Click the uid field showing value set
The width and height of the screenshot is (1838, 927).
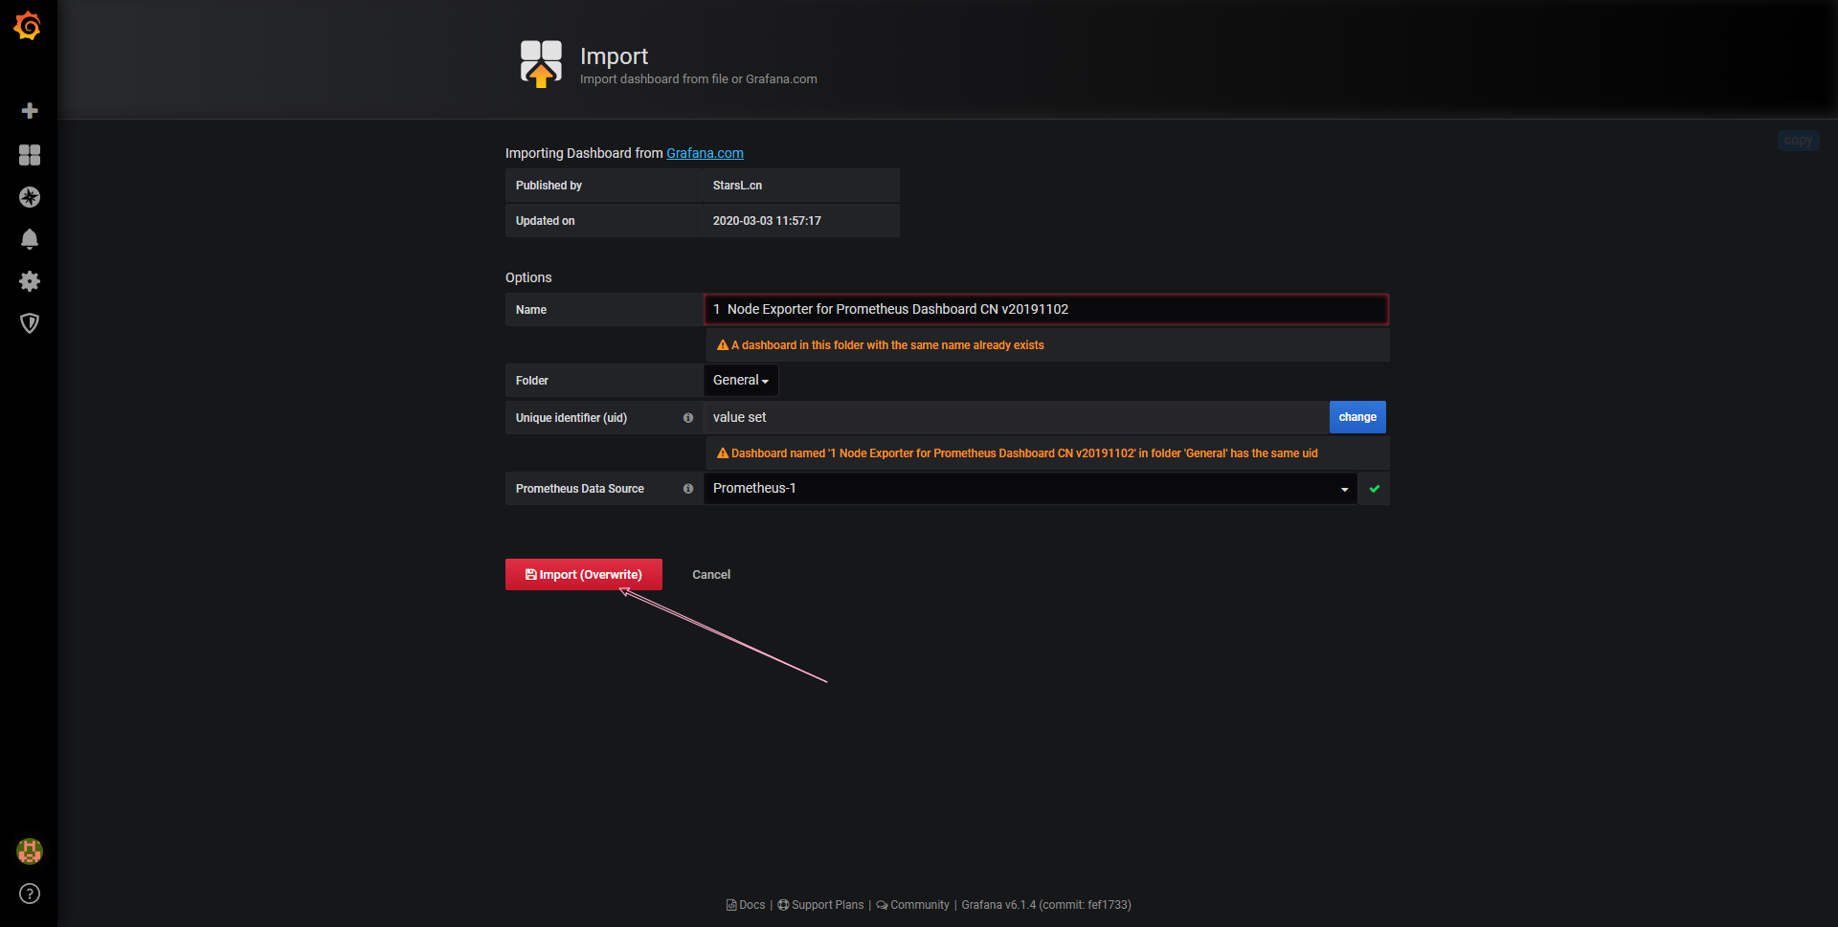tap(1017, 418)
